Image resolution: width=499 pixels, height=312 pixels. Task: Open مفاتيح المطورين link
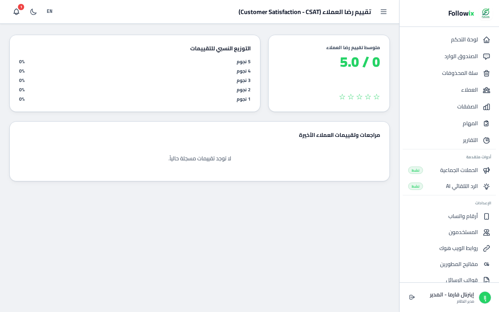449,264
